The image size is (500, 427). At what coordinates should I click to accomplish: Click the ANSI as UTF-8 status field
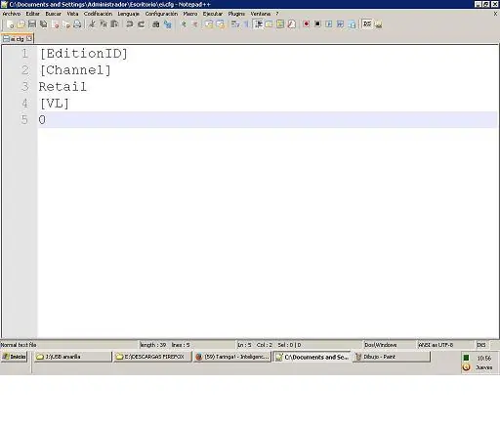445,345
